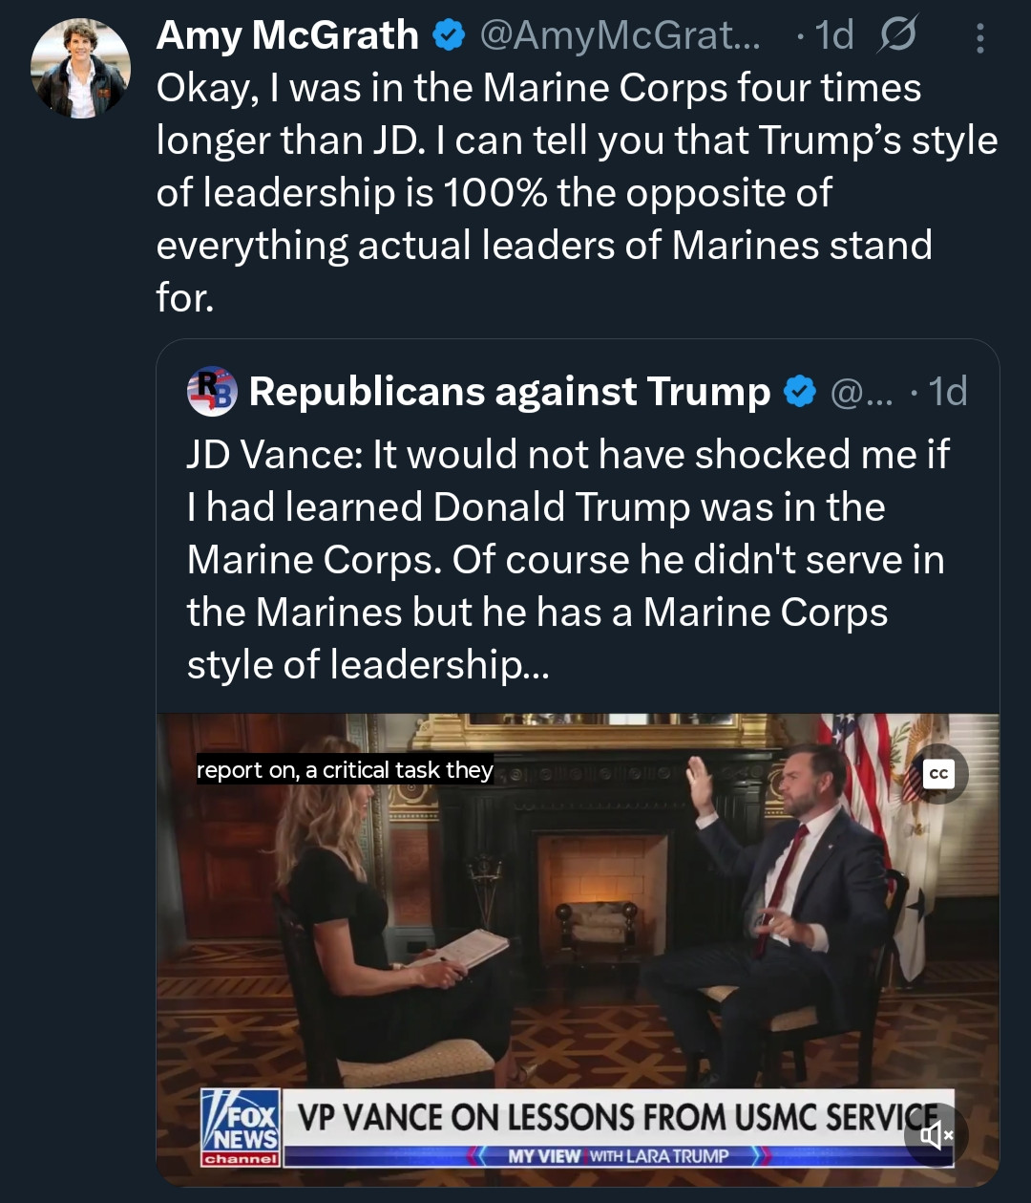Screen dimensions: 1031x1203
Task: Click the video caption text overlay
Action: point(345,769)
